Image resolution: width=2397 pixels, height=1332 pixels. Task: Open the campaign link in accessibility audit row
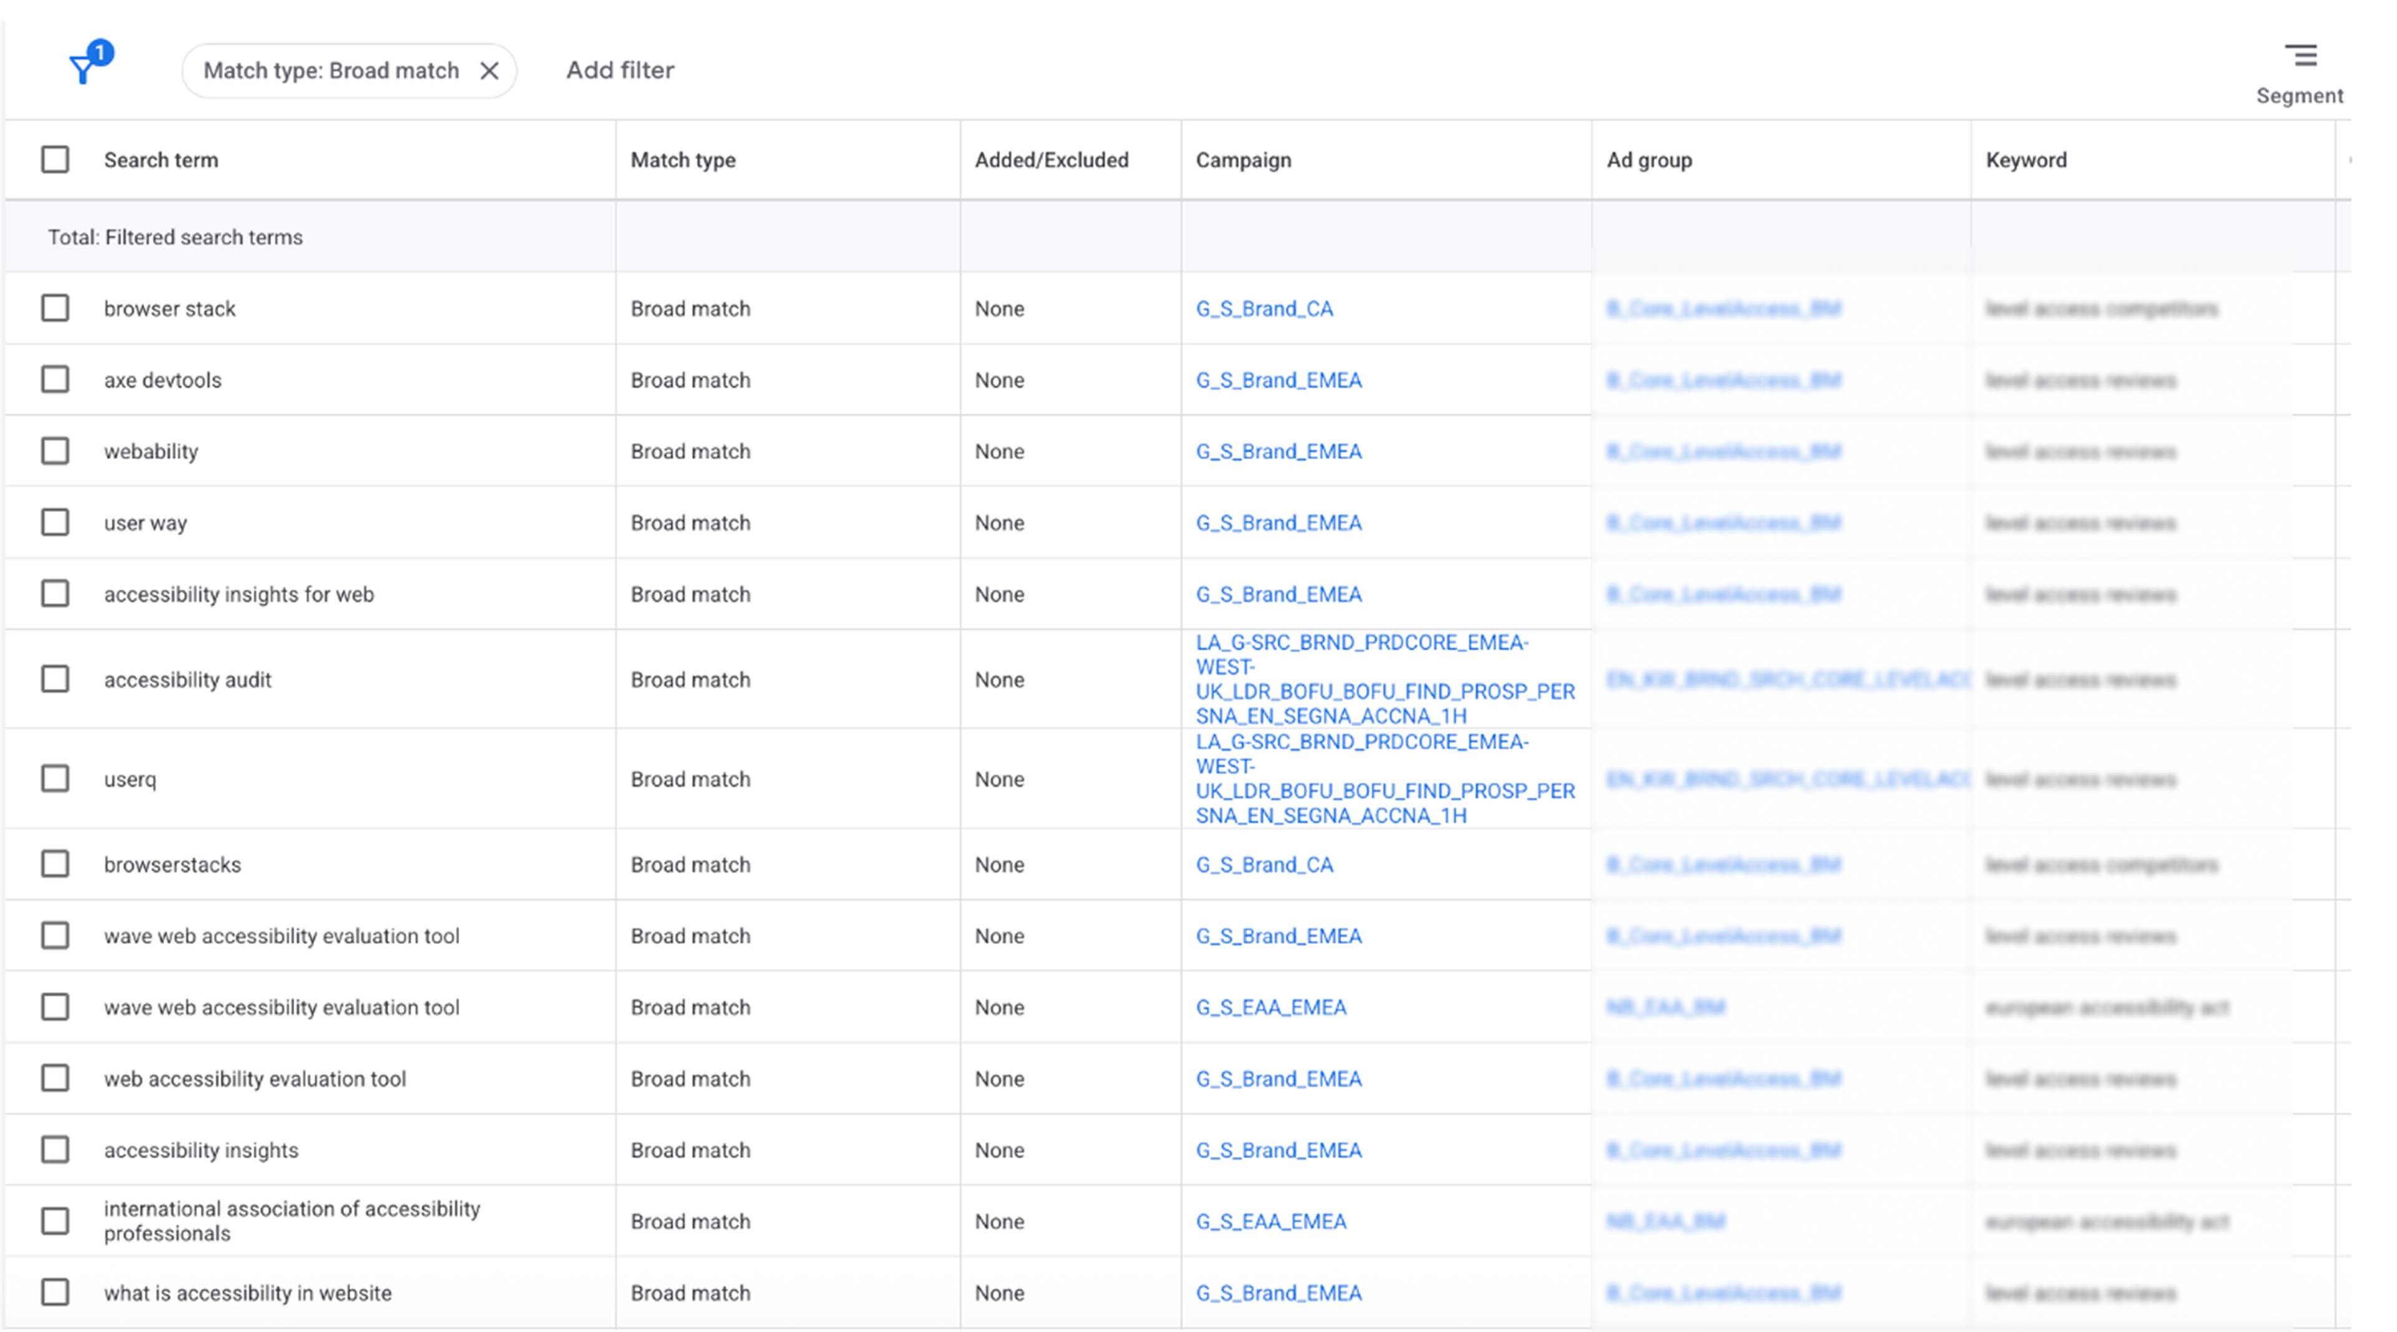tap(1385, 679)
